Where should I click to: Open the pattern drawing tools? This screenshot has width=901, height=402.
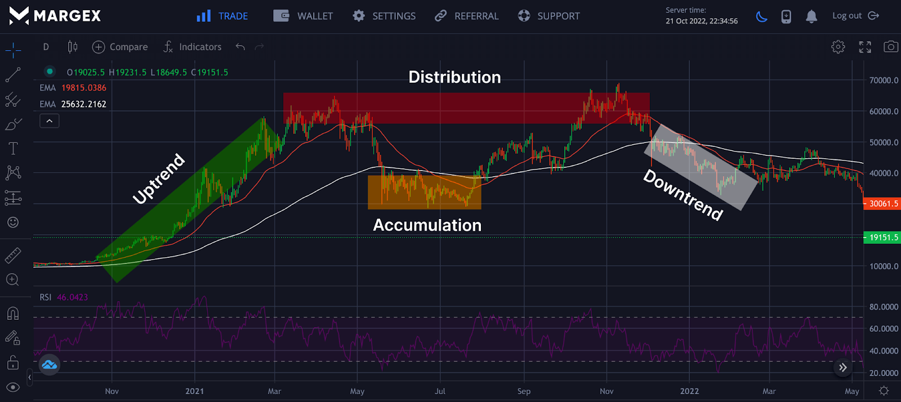[x=13, y=173]
